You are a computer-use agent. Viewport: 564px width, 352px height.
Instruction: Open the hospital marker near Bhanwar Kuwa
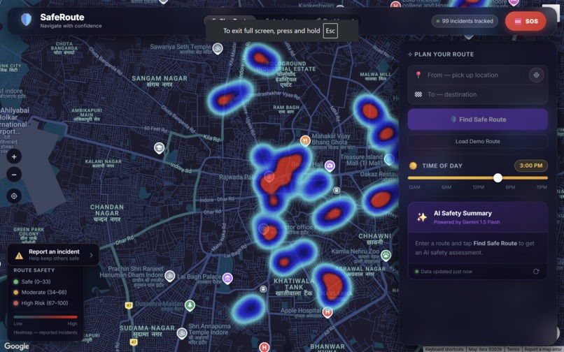coord(265,347)
